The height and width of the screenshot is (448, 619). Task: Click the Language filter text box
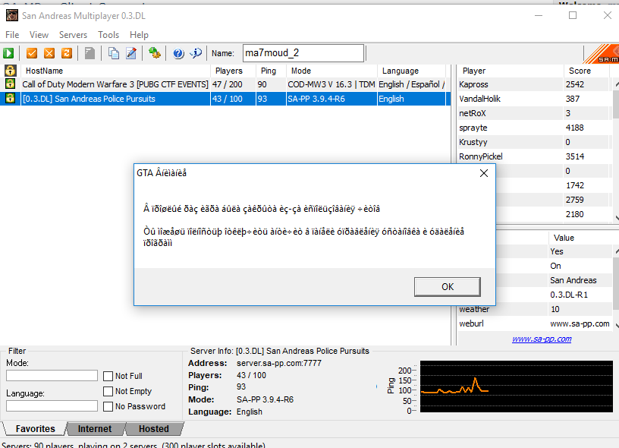[52, 405]
